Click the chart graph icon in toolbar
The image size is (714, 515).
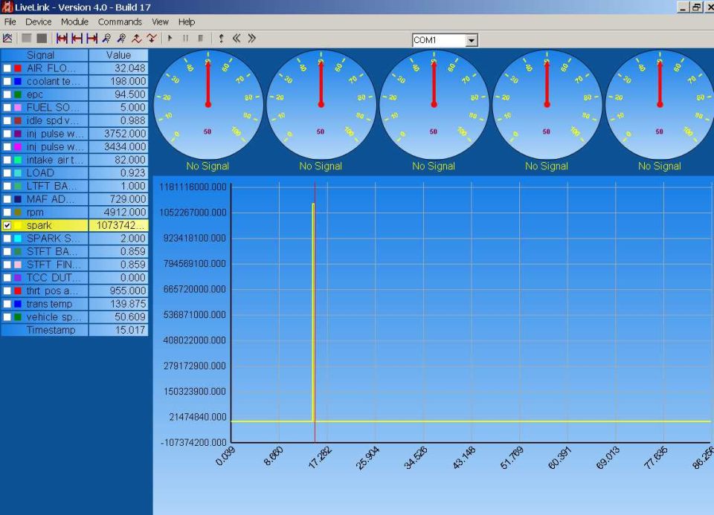7,39
